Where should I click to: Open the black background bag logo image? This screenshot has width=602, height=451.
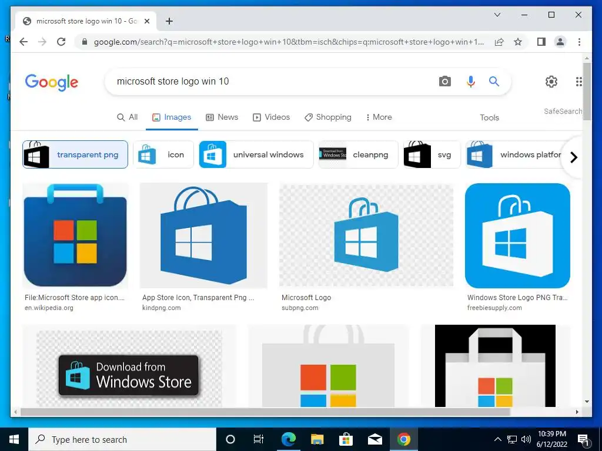pos(495,366)
